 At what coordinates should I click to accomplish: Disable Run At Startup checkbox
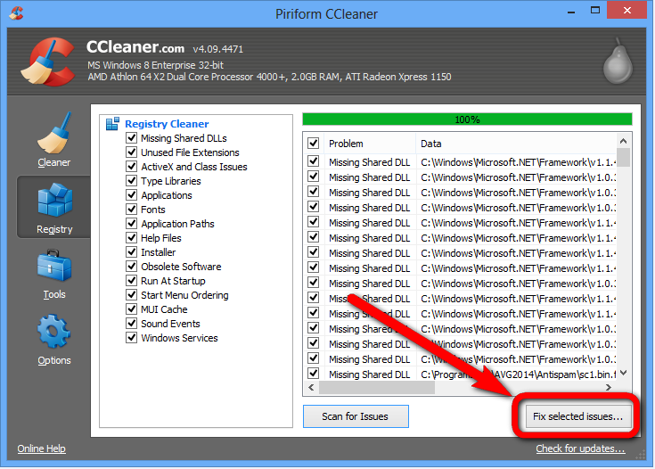click(132, 281)
